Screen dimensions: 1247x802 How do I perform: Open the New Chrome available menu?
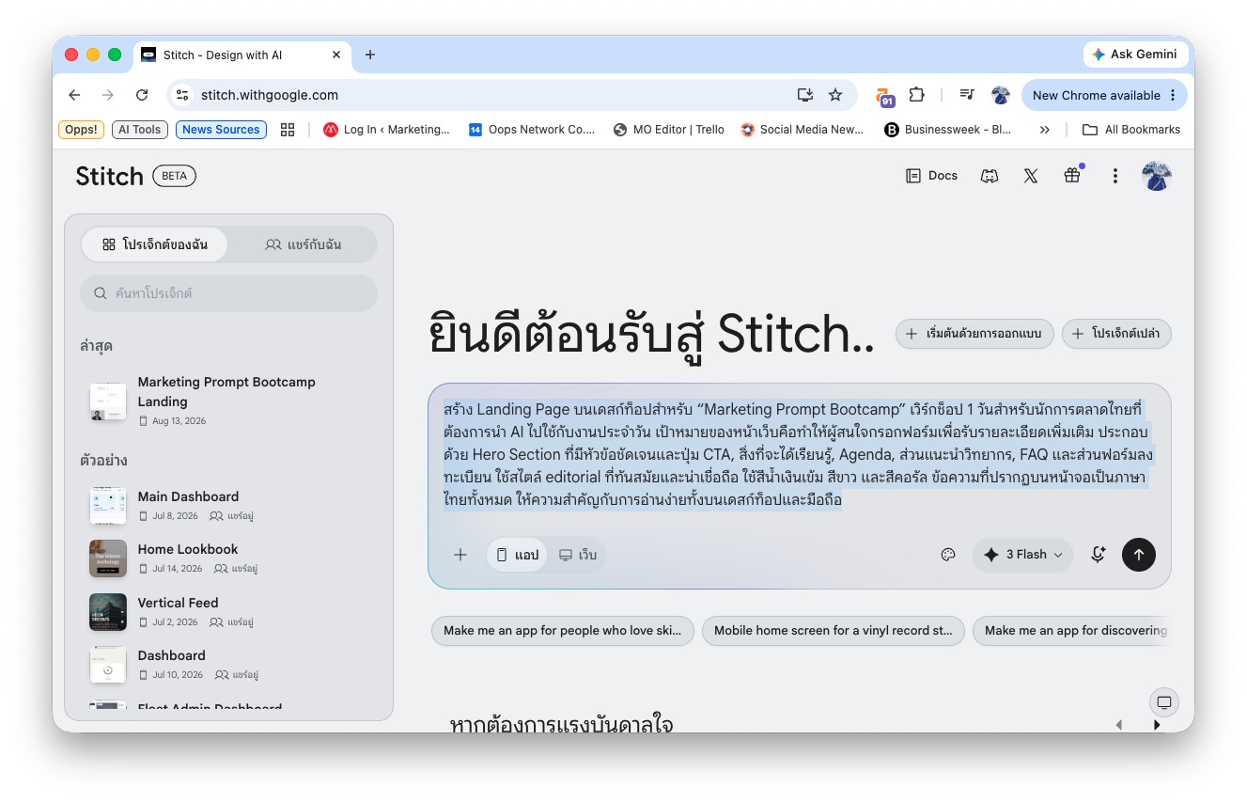point(1104,95)
